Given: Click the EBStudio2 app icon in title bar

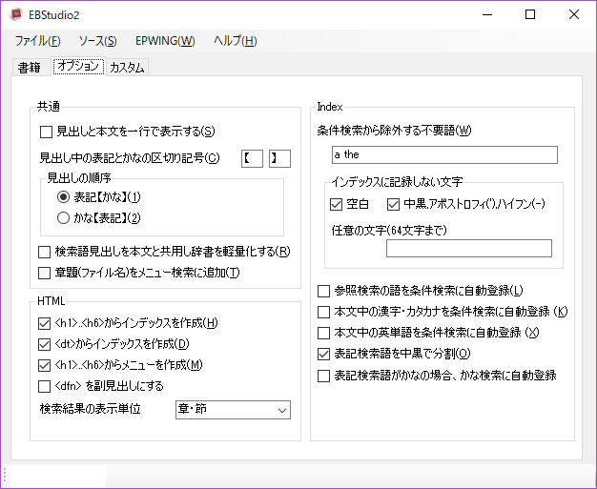Looking at the screenshot, I should [16, 14].
